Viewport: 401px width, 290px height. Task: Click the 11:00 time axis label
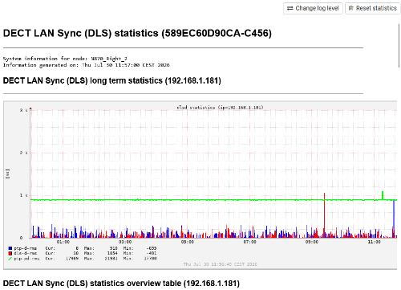(x=374, y=242)
